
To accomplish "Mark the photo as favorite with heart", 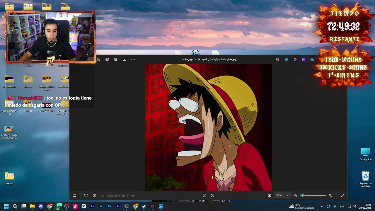I will (x=86, y=195).
